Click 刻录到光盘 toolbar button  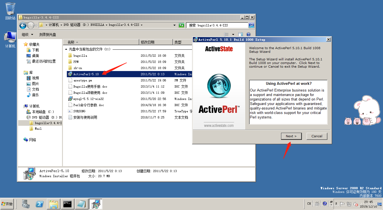tap(48, 35)
